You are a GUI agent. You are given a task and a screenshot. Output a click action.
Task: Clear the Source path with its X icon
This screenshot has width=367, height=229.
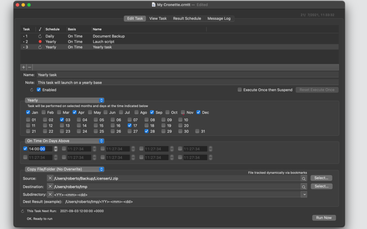[x=50, y=178]
